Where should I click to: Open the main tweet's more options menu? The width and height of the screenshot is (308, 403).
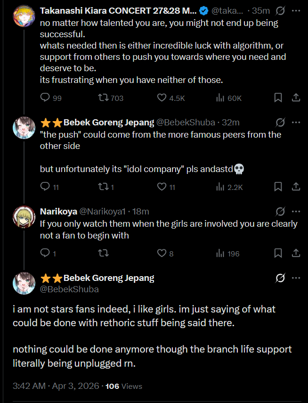pyautogui.click(x=296, y=278)
